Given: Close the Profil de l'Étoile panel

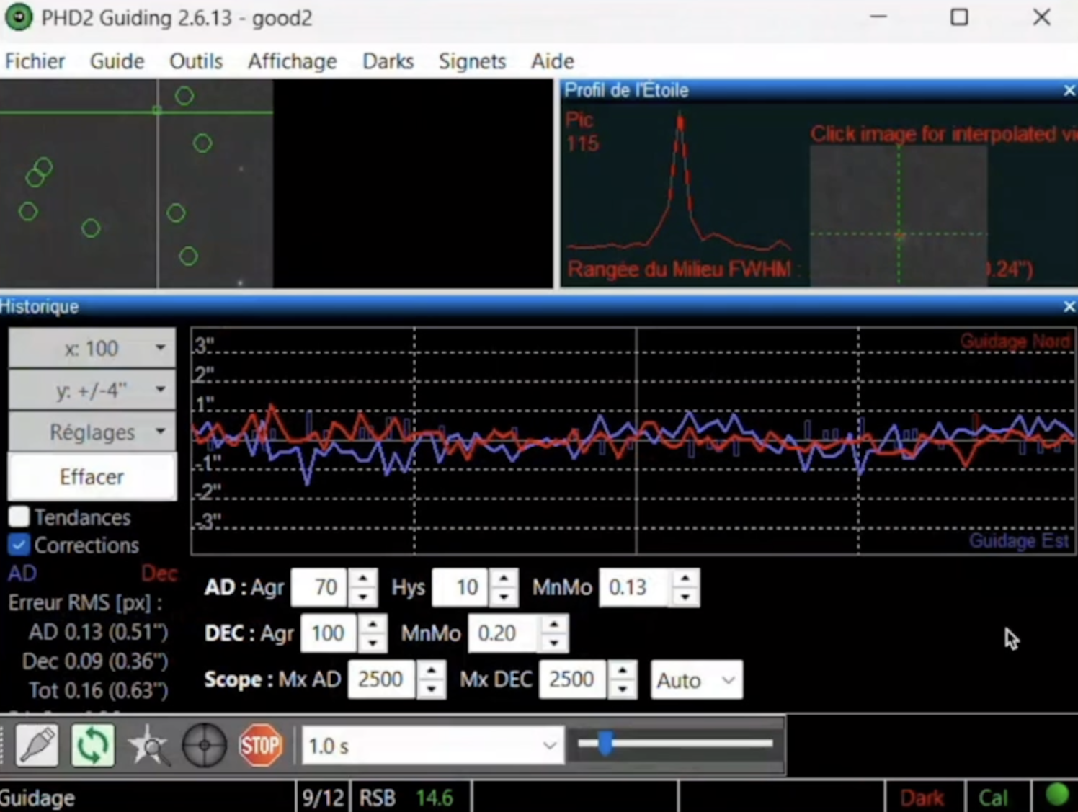Looking at the screenshot, I should tap(1069, 91).
